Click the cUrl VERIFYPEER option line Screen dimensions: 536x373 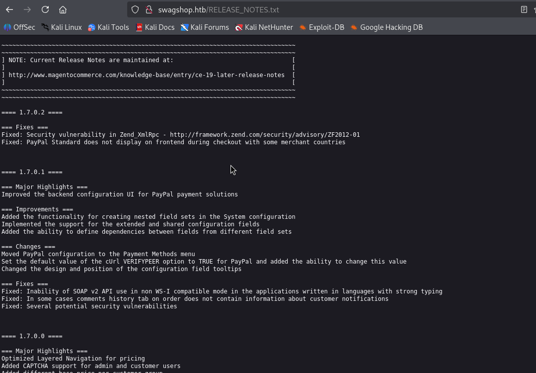204,262
